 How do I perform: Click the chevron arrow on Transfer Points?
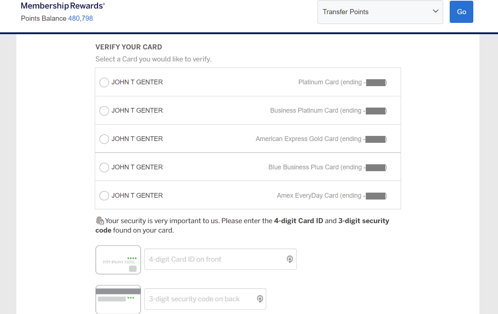pyautogui.click(x=436, y=12)
